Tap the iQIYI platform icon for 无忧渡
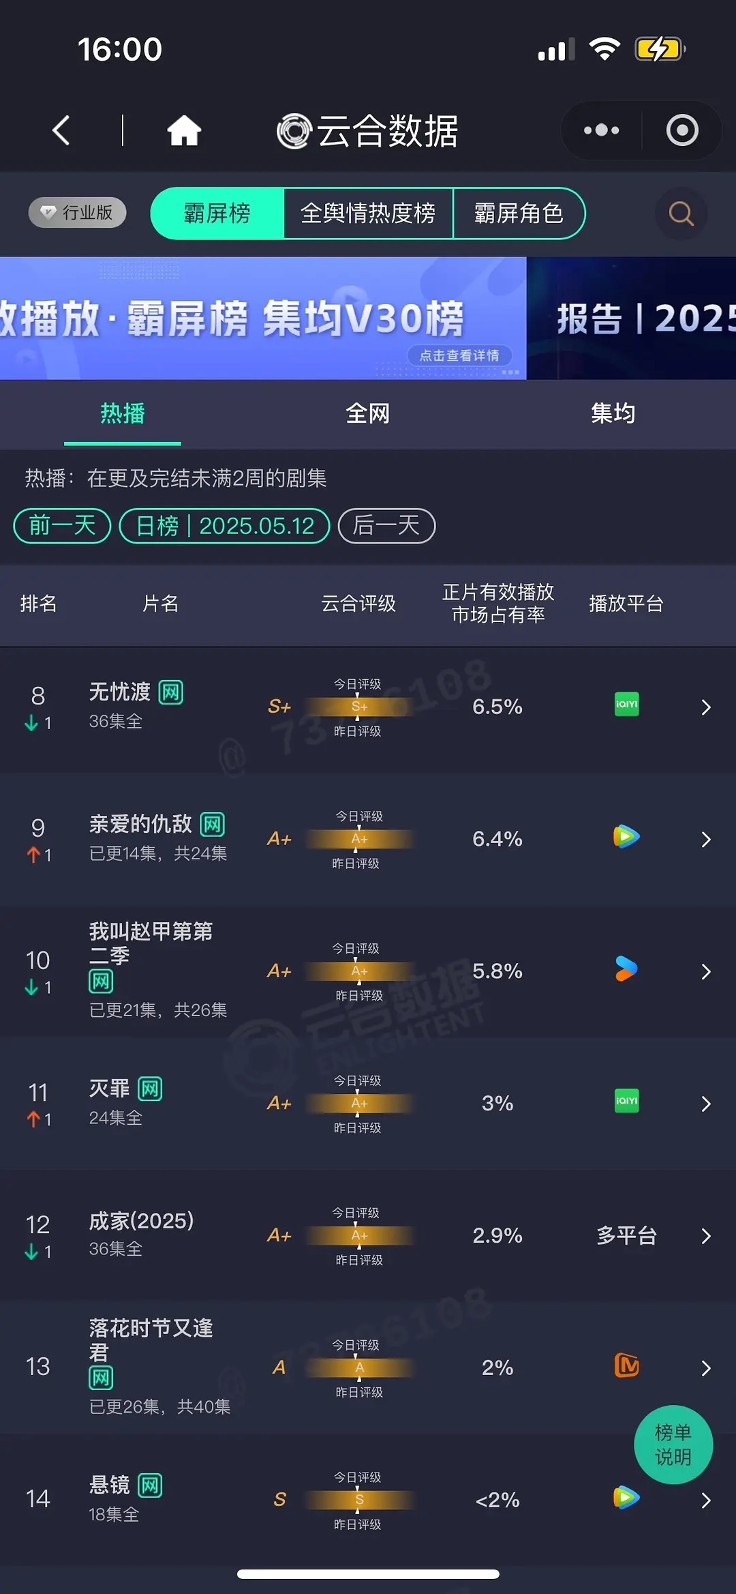The height and width of the screenshot is (1594, 736). pyautogui.click(x=626, y=705)
